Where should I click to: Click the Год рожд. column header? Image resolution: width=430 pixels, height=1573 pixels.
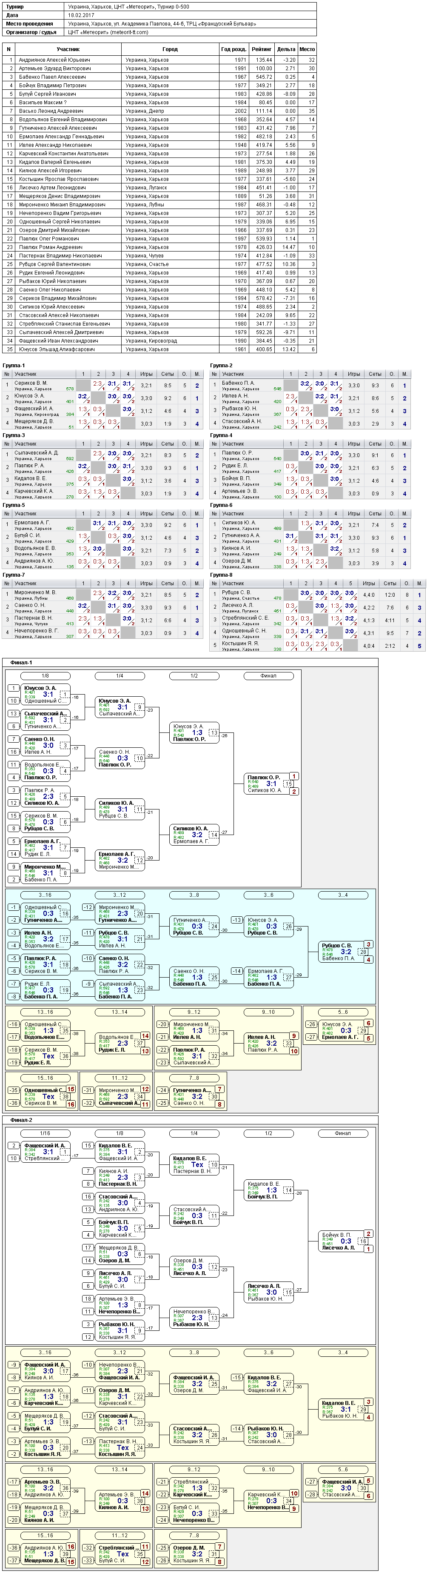pos(234,49)
